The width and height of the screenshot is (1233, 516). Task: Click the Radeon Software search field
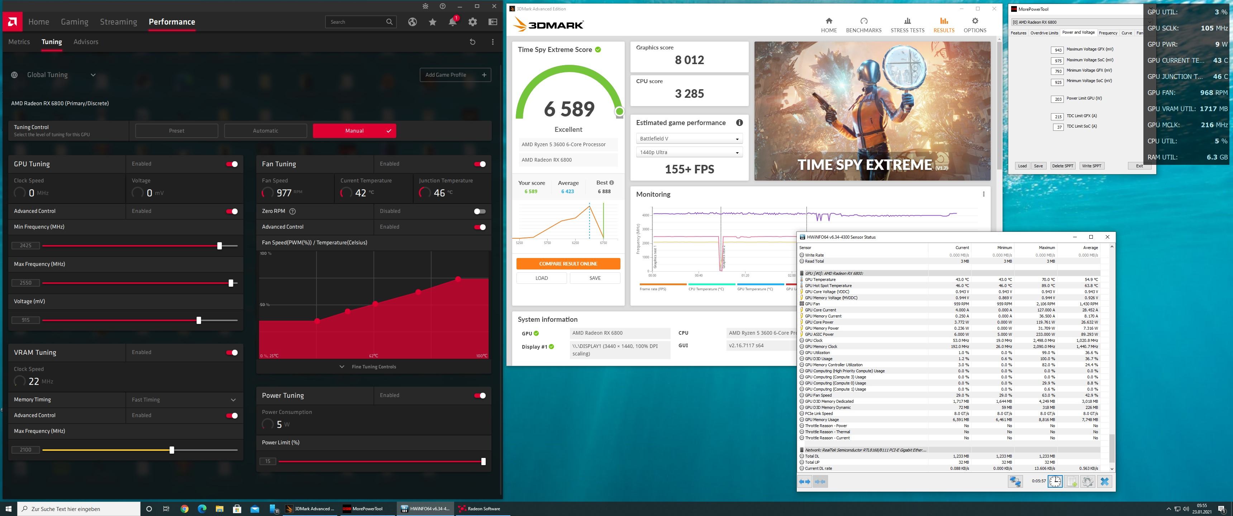click(x=361, y=22)
